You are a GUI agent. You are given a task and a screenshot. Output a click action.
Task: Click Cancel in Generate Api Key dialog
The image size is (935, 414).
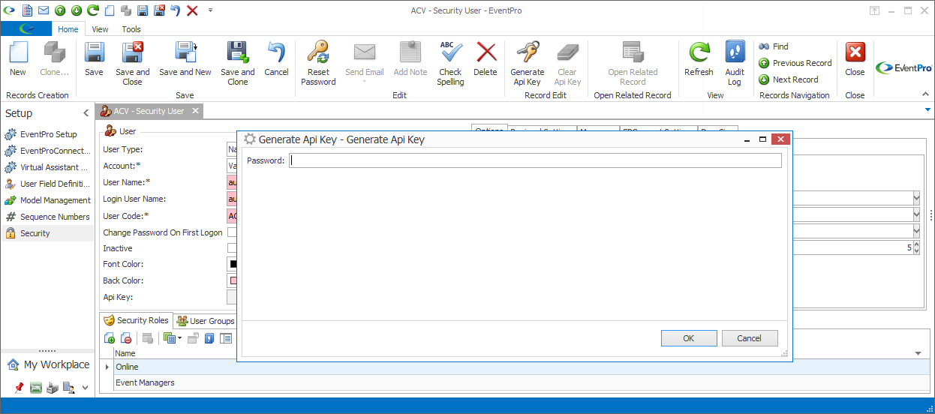pos(750,338)
